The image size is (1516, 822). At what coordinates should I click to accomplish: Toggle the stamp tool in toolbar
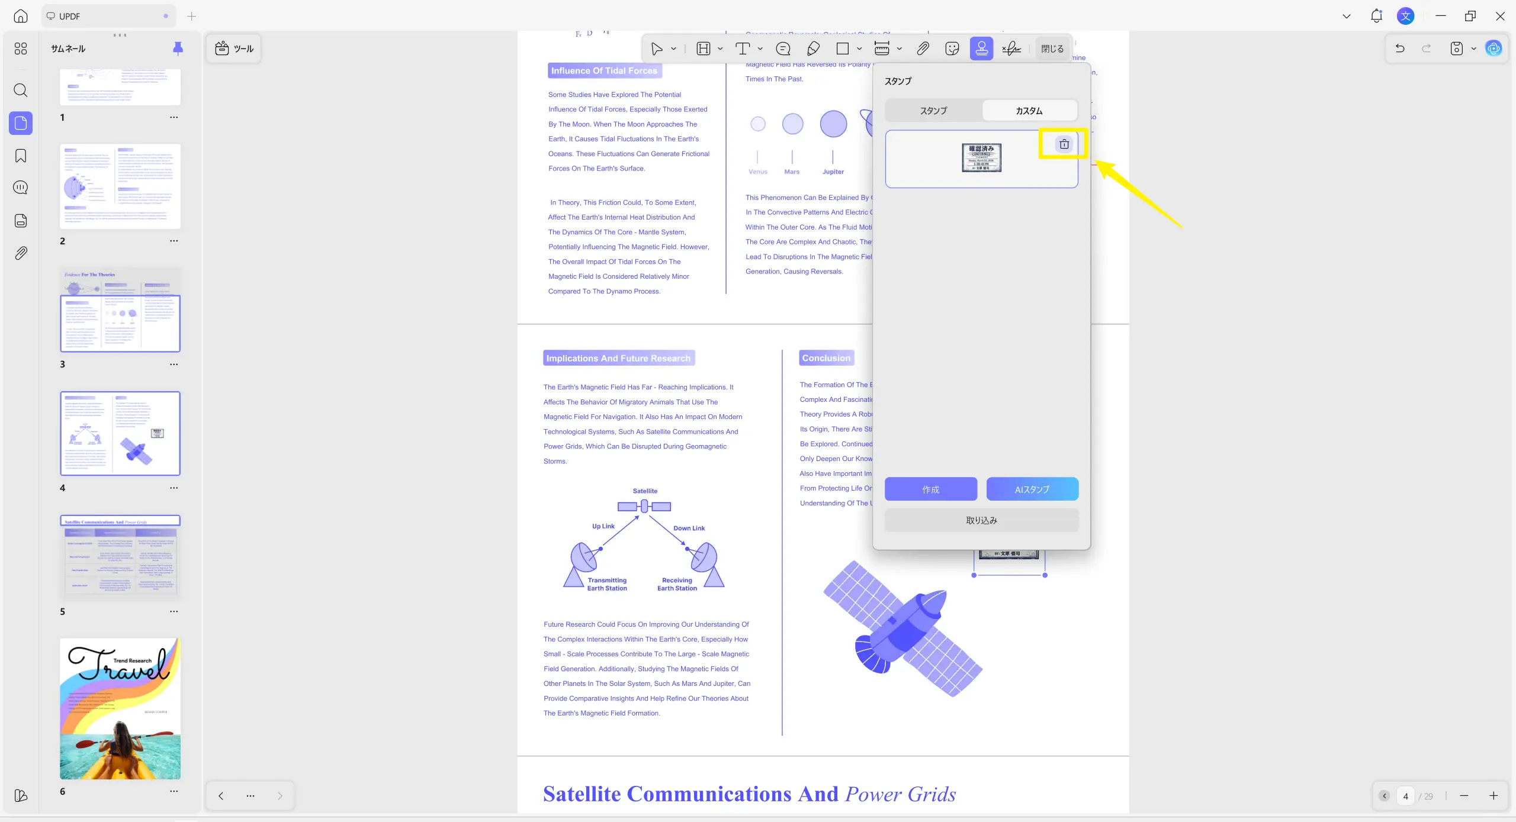coord(981,49)
